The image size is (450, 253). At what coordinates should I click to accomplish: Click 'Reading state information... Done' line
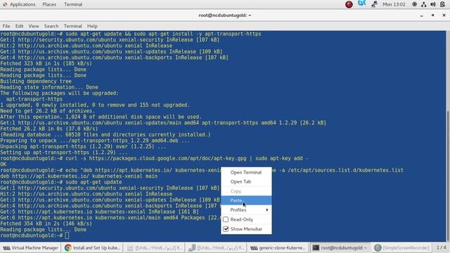pyautogui.click(x=49, y=87)
